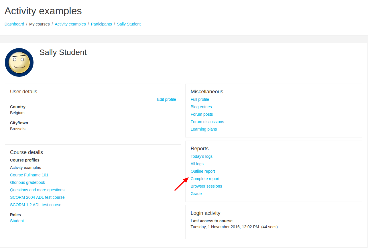
Task: Open the Participants breadcrumb link
Action: [x=101, y=24]
